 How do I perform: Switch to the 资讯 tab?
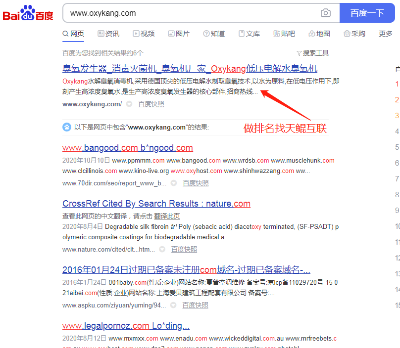tap(108, 34)
